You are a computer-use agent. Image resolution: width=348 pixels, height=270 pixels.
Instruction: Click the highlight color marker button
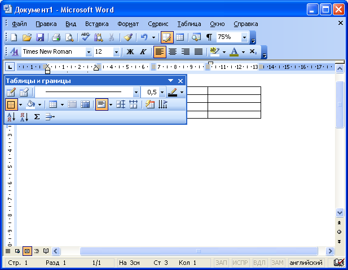tap(215, 52)
